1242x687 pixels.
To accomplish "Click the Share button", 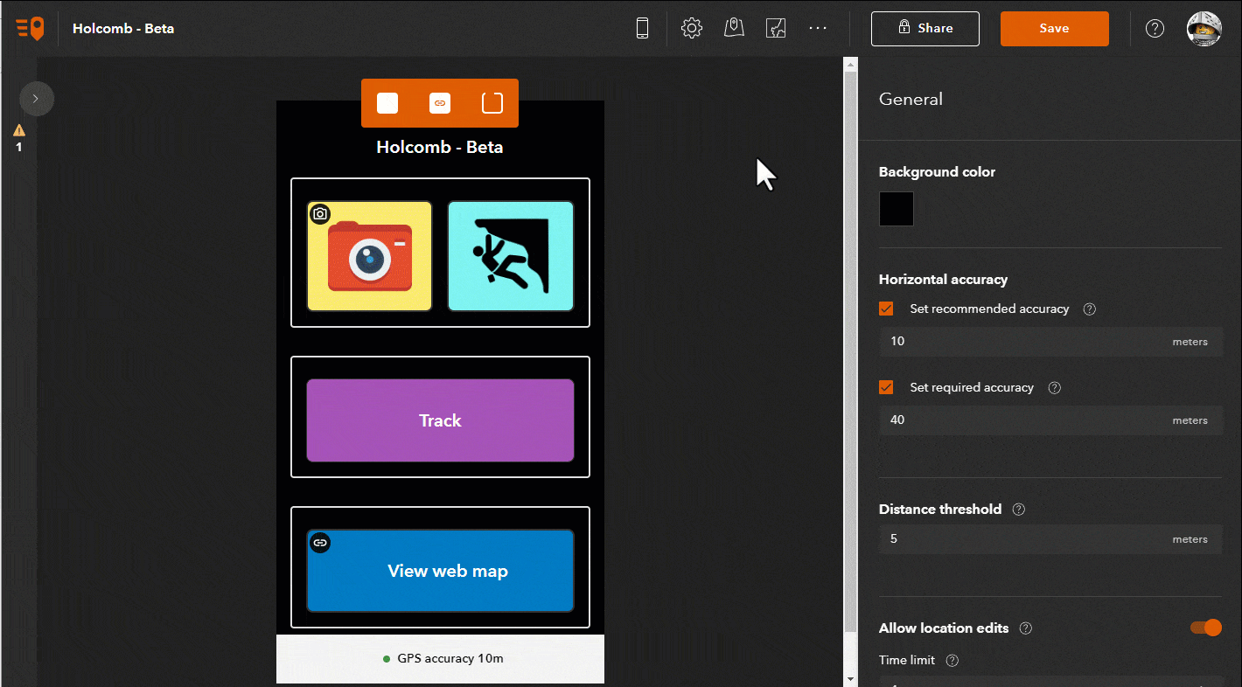I will tap(925, 28).
